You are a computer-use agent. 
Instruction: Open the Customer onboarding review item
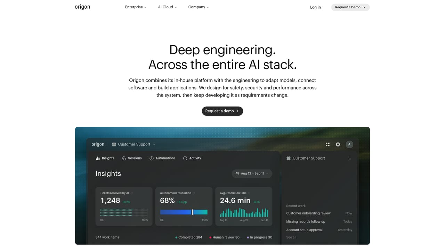(319, 213)
